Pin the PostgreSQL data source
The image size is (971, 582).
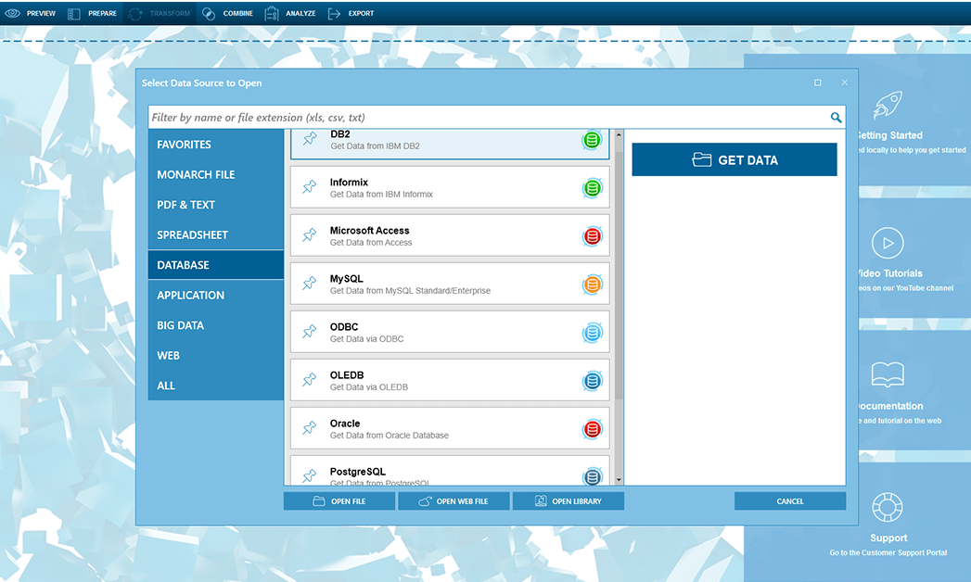click(x=310, y=475)
